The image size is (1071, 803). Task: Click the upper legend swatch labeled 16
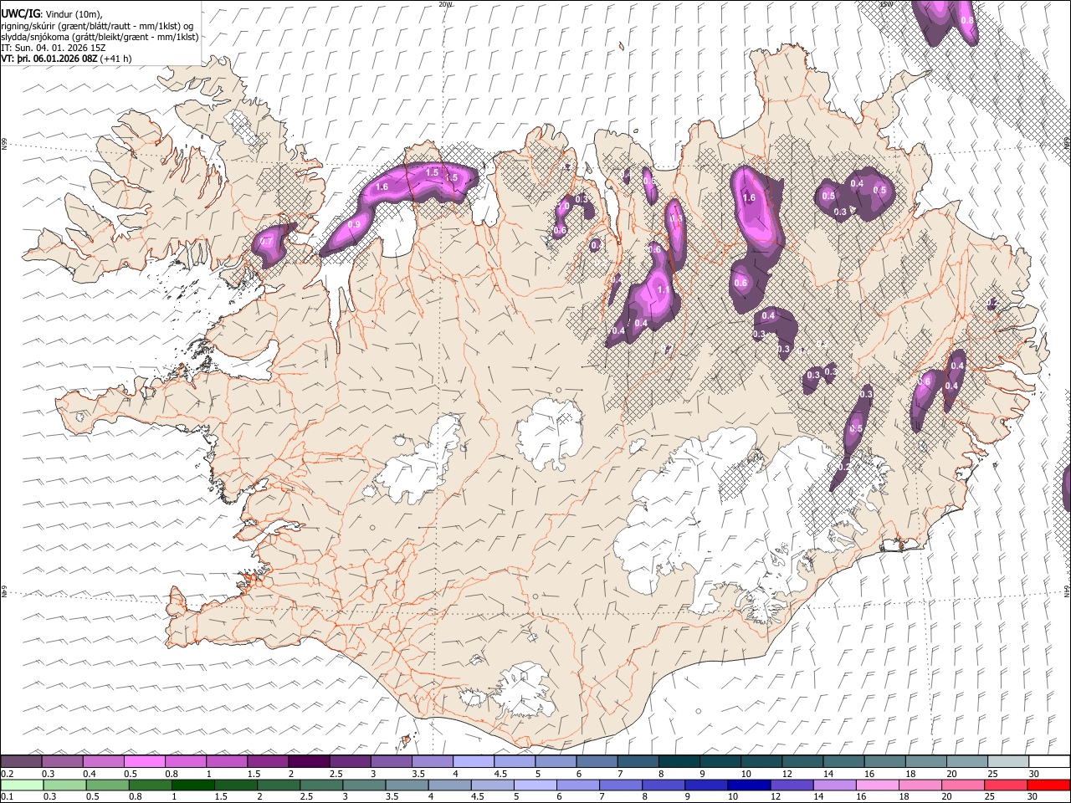click(885, 762)
